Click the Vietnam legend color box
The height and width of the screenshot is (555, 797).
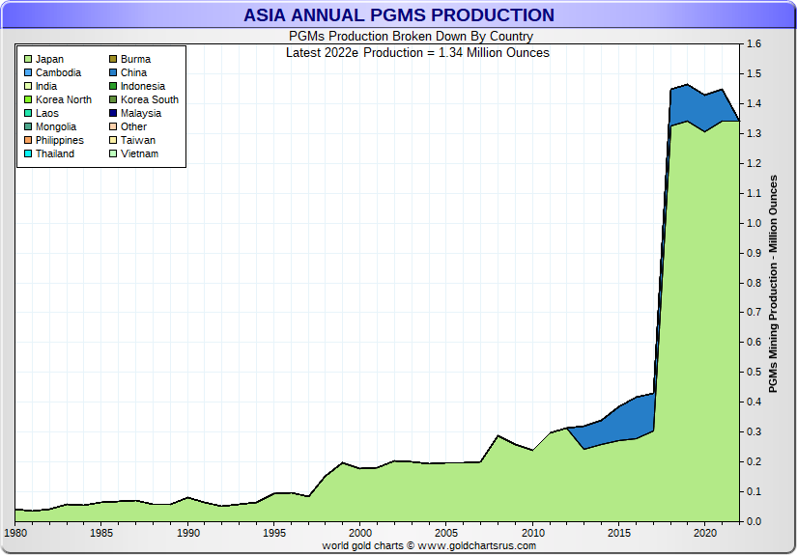pos(112,154)
